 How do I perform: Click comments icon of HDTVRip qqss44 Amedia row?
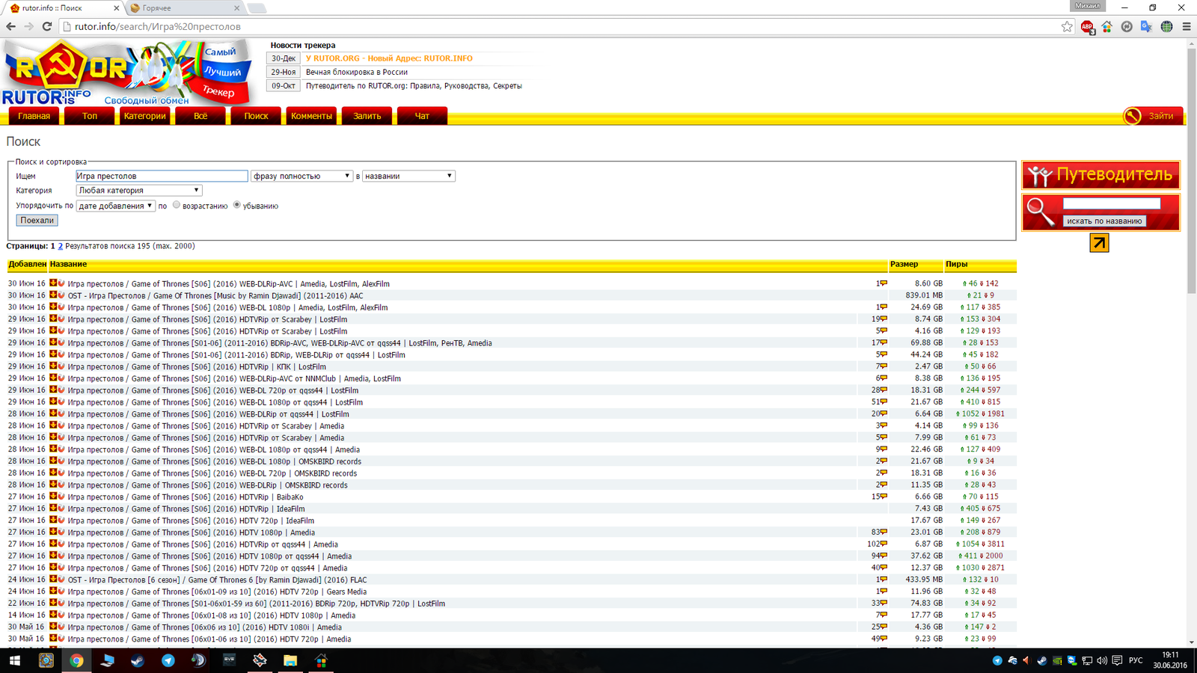coord(884,544)
